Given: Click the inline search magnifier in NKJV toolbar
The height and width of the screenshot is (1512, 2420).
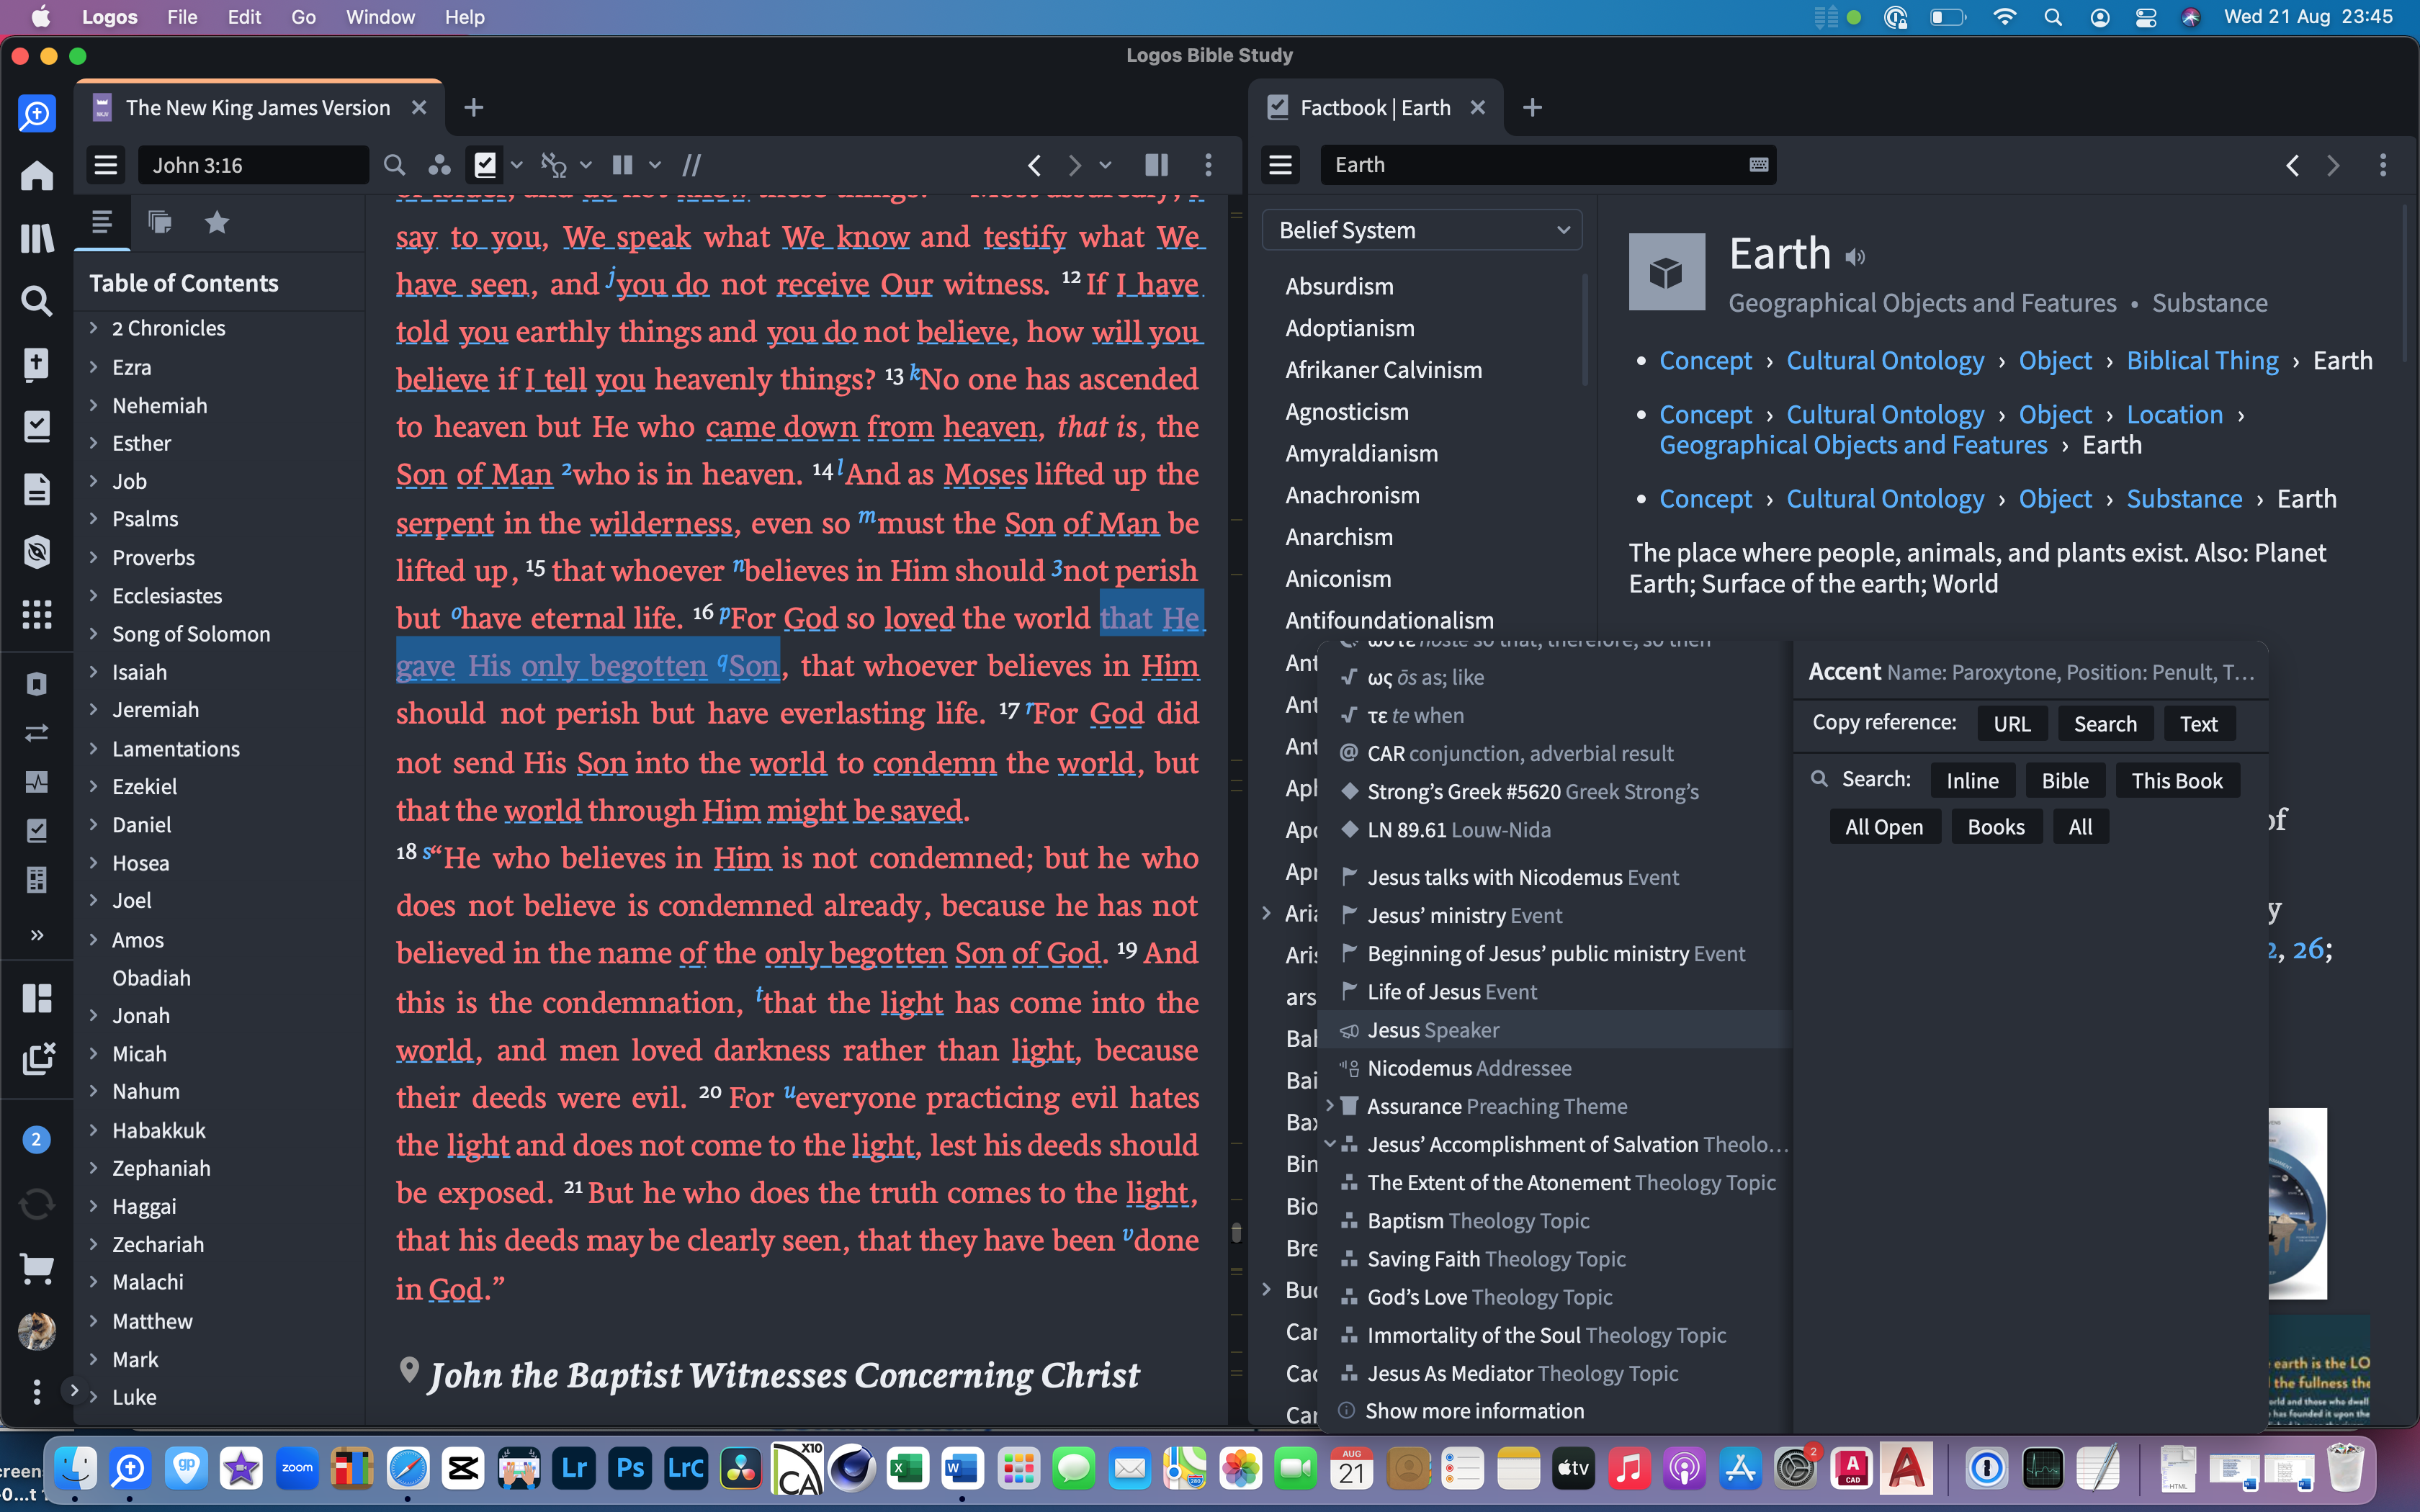Looking at the screenshot, I should pyautogui.click(x=394, y=165).
